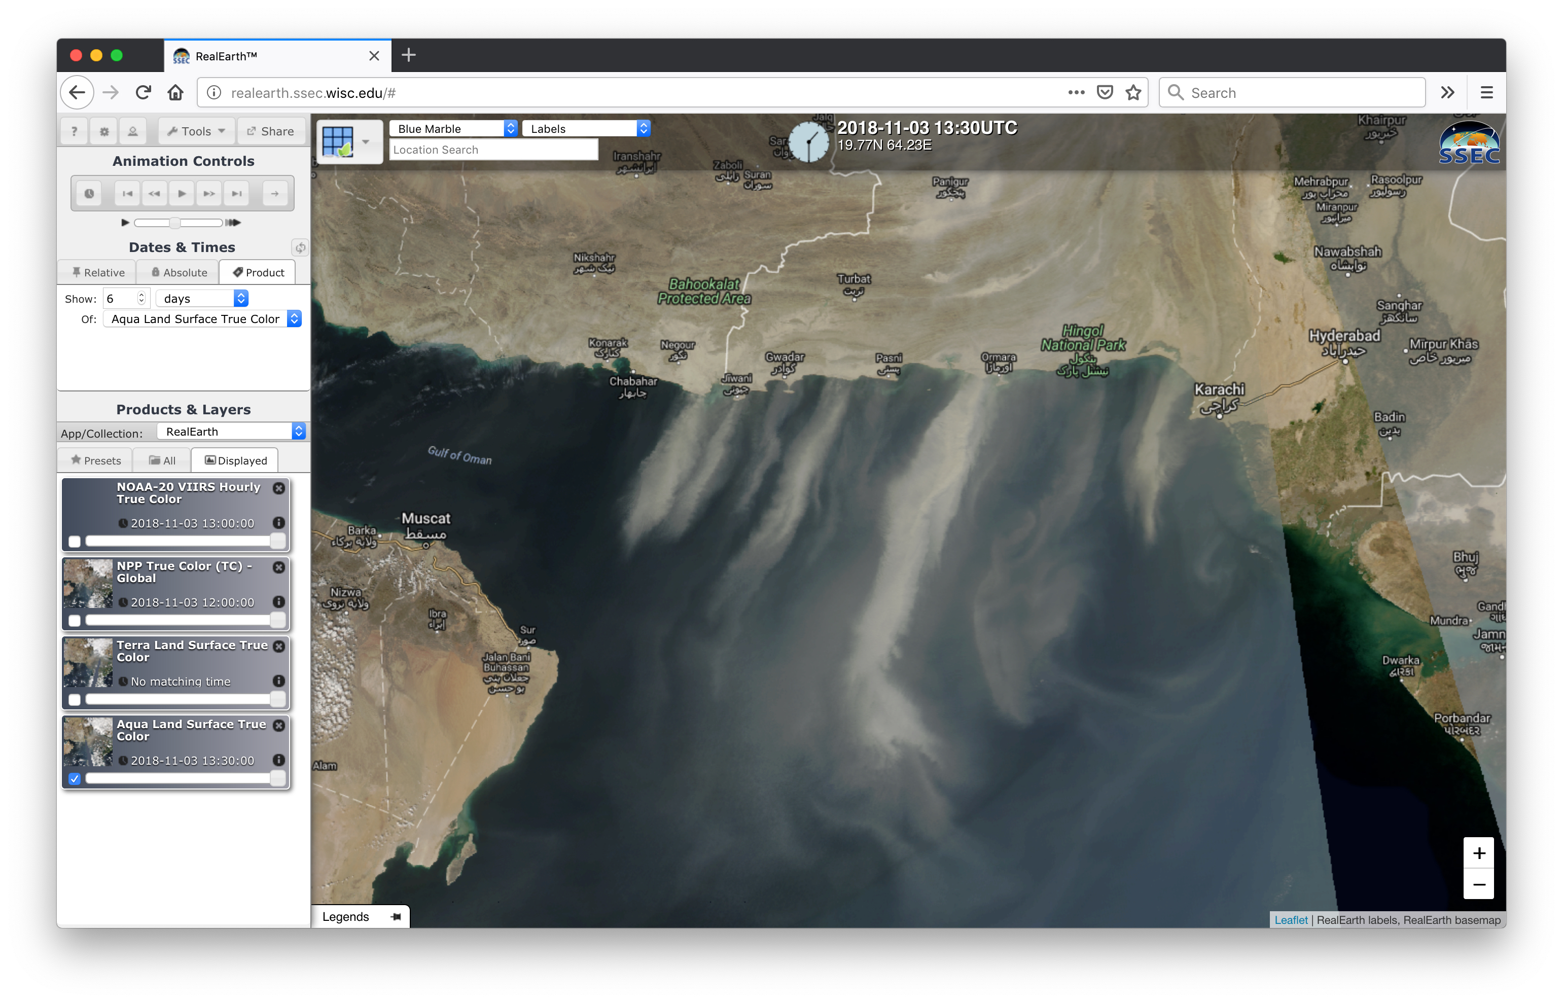This screenshot has width=1563, height=1003.
Task: Show info for NOAA-20 VIIRS layer
Action: point(279,522)
